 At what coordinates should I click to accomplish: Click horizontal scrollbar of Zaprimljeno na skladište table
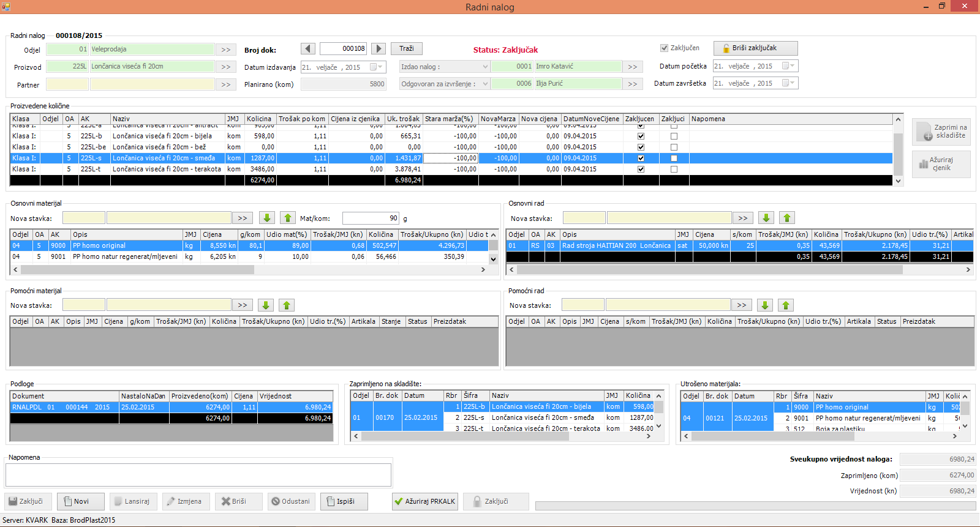(x=502, y=436)
